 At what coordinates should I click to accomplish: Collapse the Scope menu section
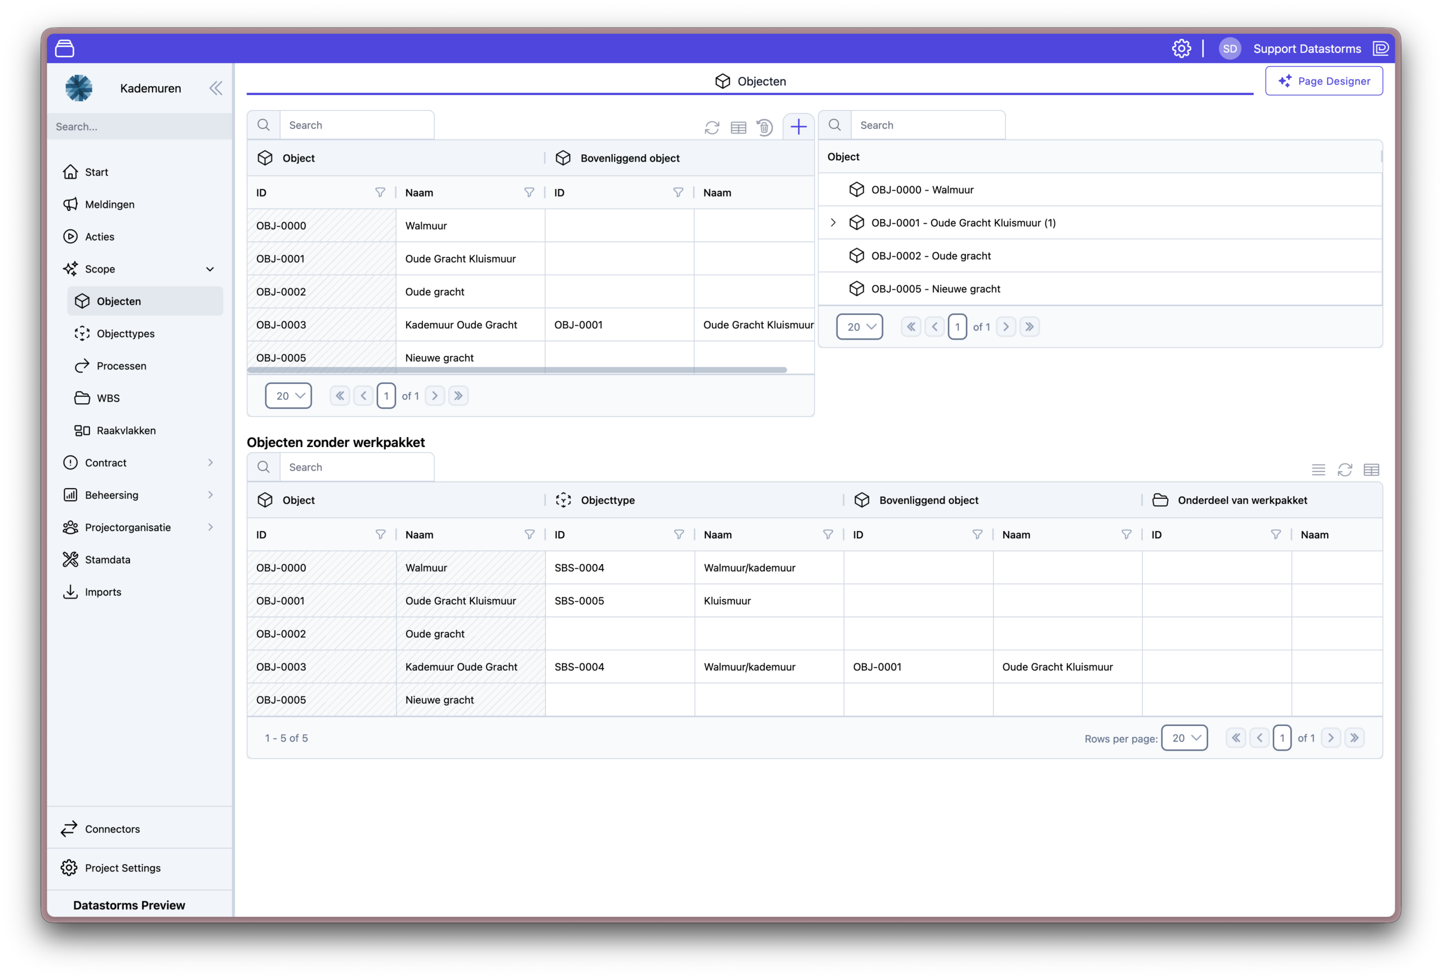tap(210, 269)
